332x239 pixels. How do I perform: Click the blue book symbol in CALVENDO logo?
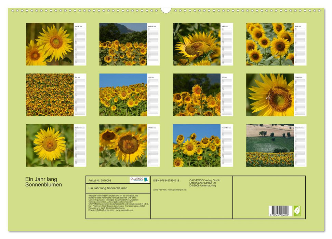(x=146, y=179)
